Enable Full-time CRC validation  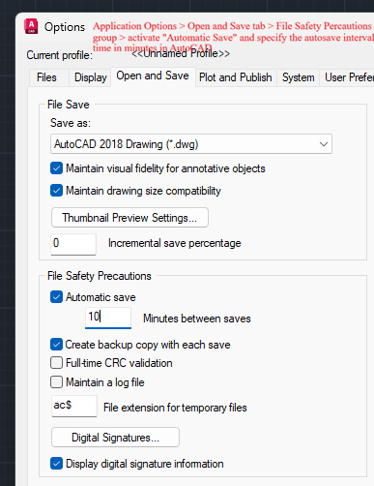[x=56, y=363]
